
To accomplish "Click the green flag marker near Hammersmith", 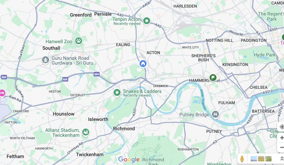I will pos(213,78).
